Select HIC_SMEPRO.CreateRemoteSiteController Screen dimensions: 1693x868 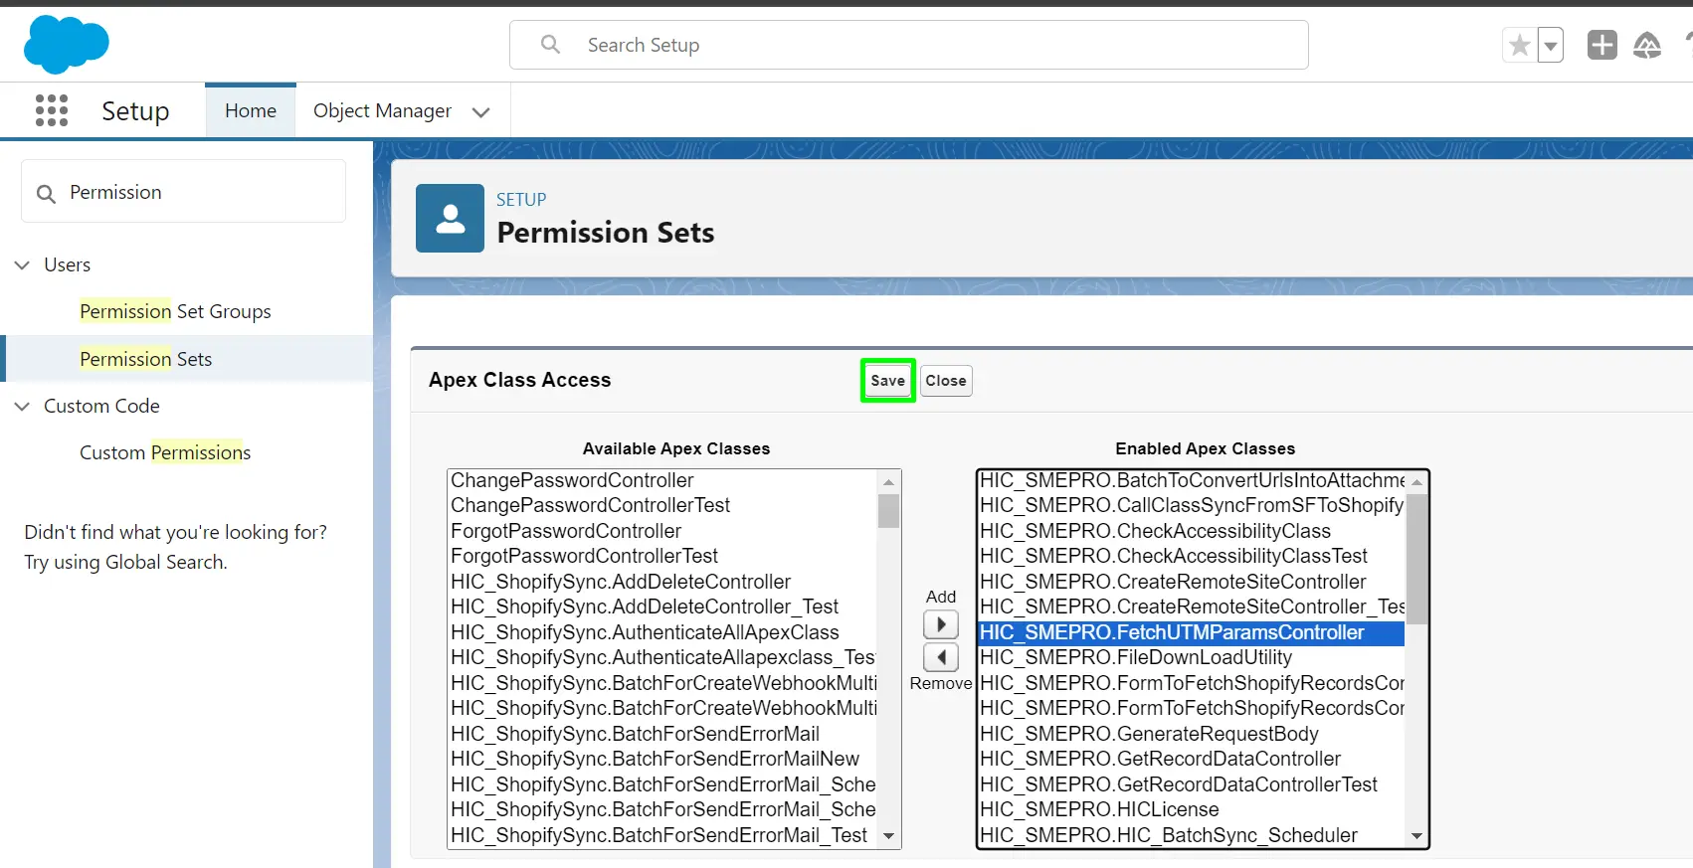point(1192,582)
